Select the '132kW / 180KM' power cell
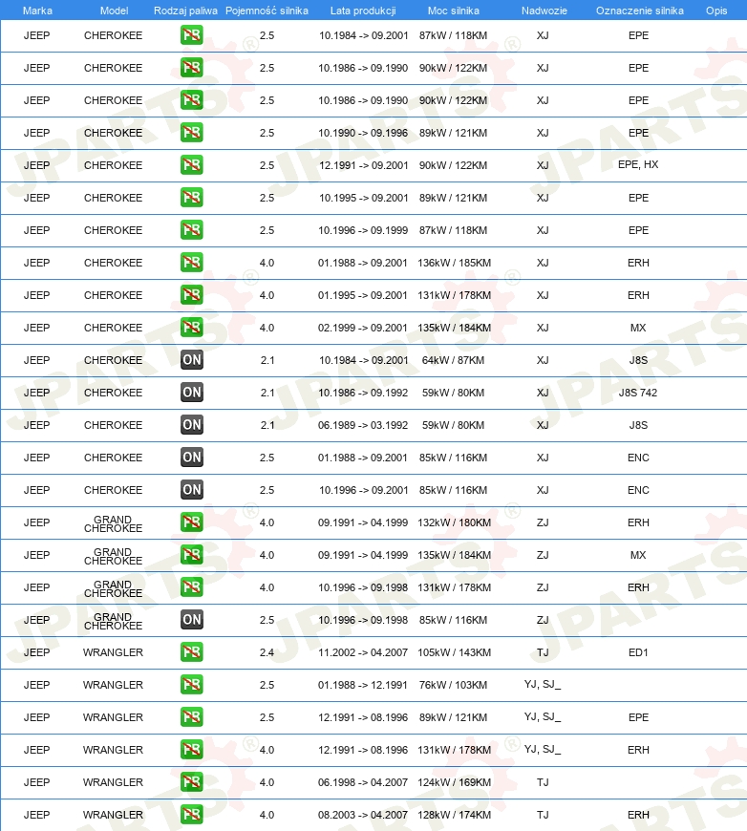Viewport: 747px width, 831px height. click(455, 522)
